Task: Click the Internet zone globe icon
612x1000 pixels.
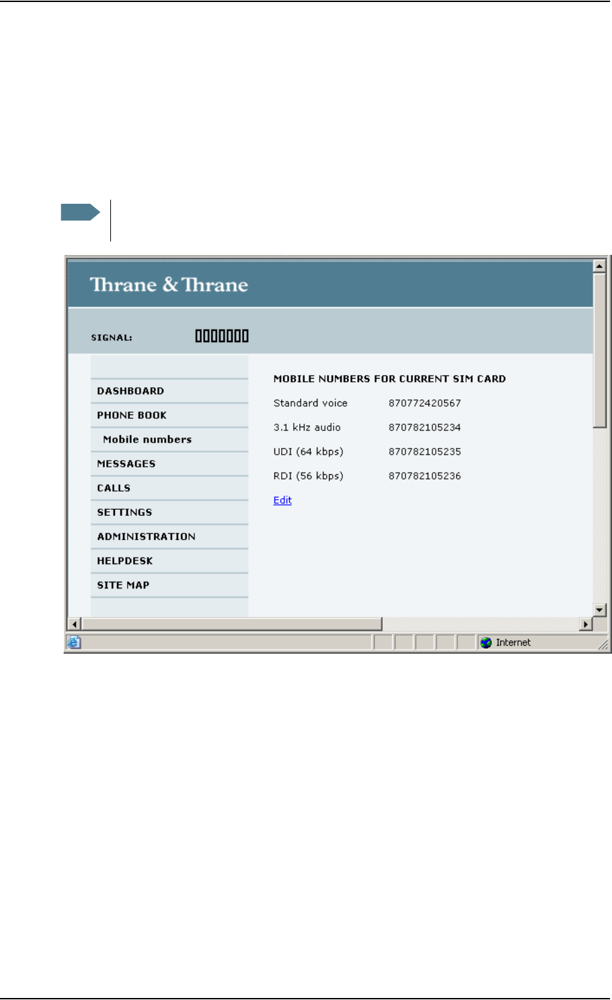Action: (x=486, y=642)
